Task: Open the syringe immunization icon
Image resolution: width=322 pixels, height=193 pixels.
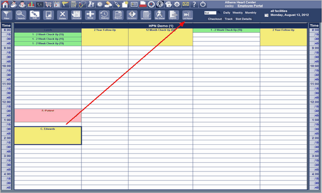Action: tap(117, 4)
